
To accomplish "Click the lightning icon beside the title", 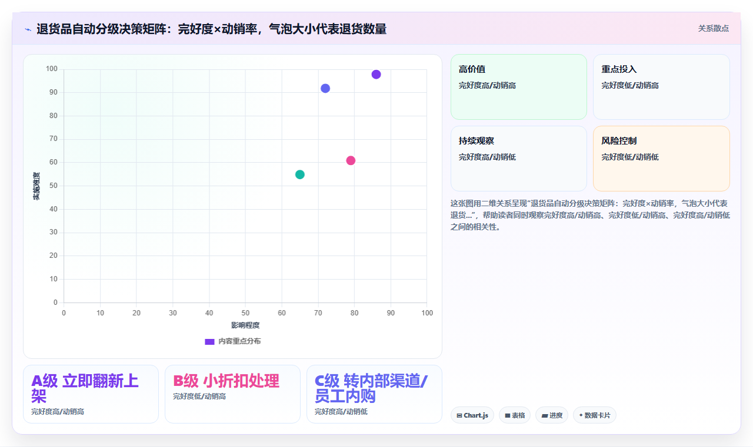I will point(28,29).
